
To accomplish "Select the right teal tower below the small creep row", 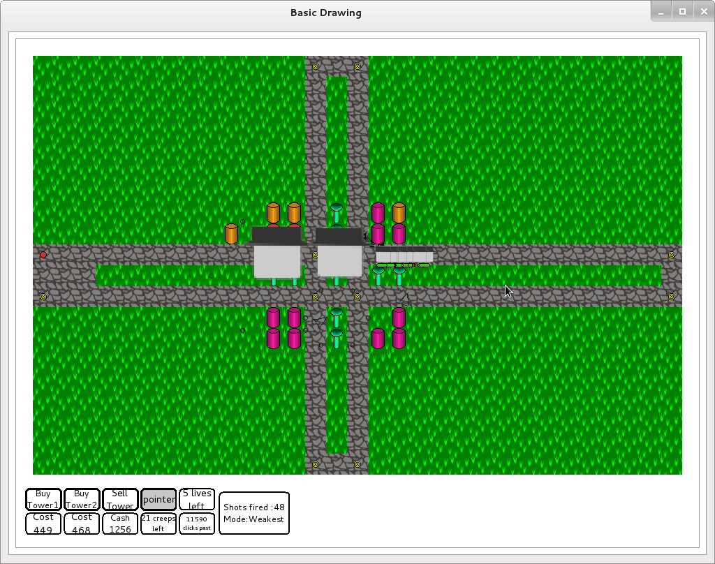I will pos(399,276).
